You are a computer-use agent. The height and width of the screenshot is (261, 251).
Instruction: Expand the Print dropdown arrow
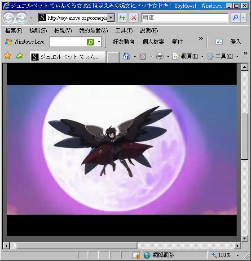(168, 56)
